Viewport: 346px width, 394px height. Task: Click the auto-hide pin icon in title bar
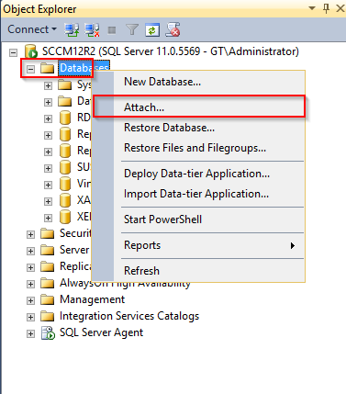pyautogui.click(x=327, y=8)
